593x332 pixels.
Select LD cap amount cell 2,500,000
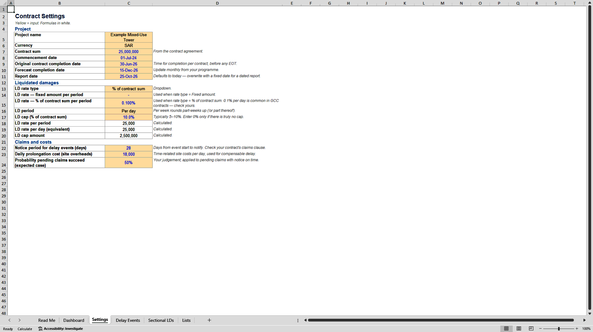(x=128, y=136)
